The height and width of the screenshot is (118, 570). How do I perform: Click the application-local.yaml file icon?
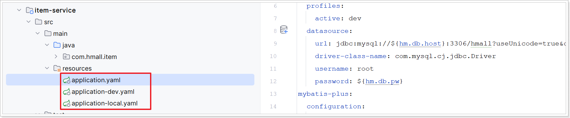67,103
